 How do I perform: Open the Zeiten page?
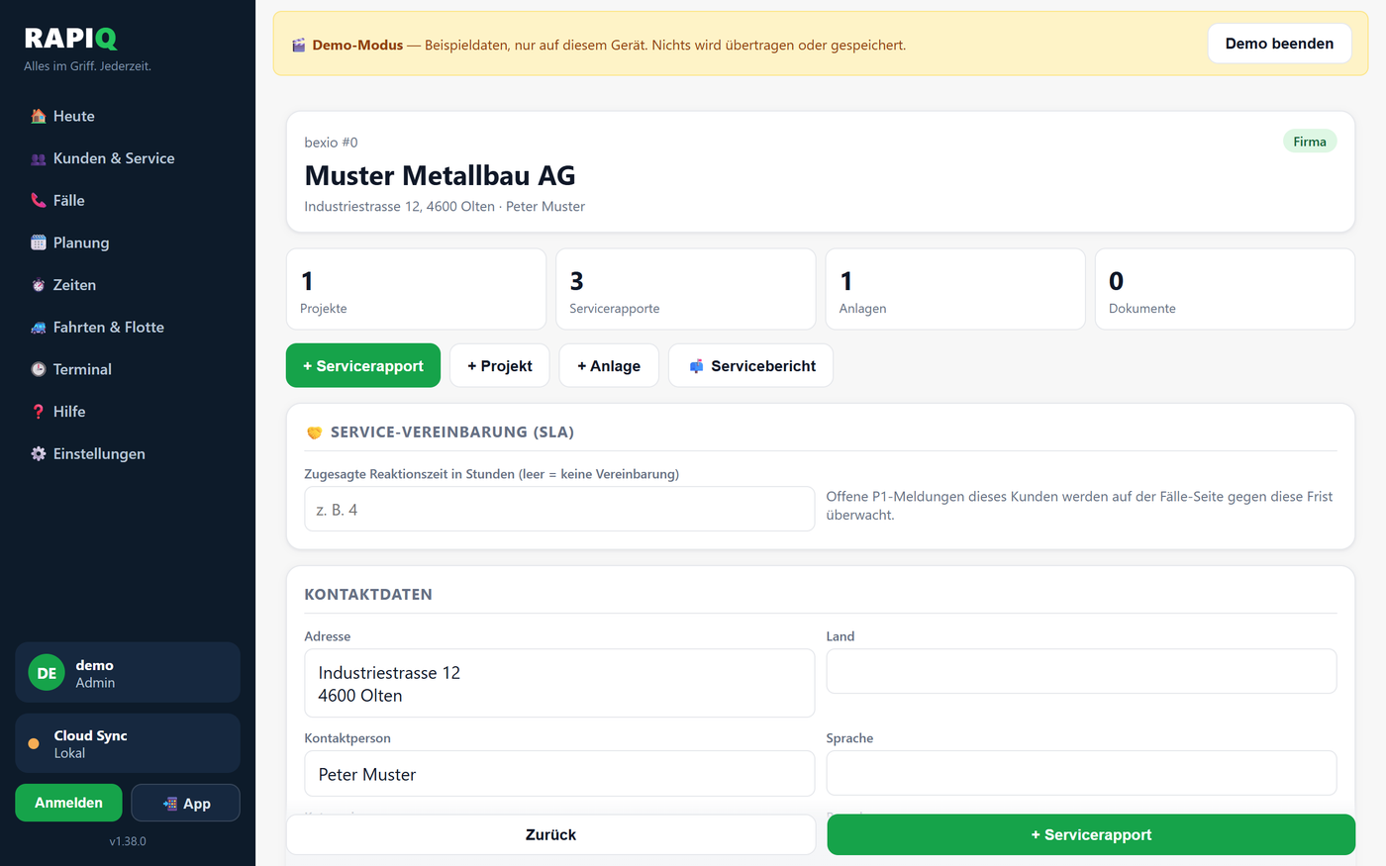point(128,285)
